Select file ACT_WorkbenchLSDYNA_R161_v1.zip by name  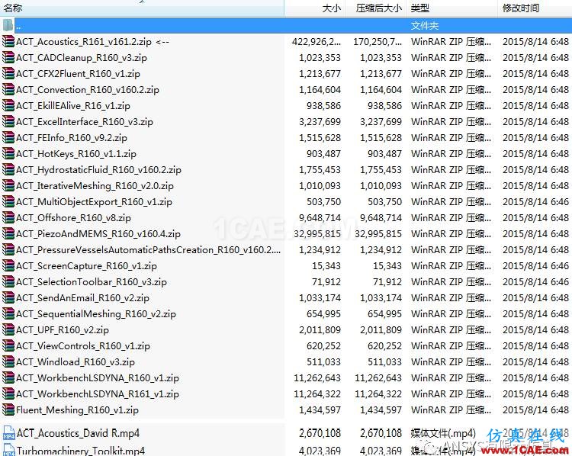[98, 394]
